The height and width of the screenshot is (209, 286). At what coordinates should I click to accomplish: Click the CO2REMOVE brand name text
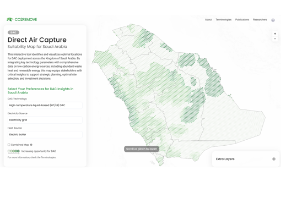pyautogui.click(x=26, y=19)
